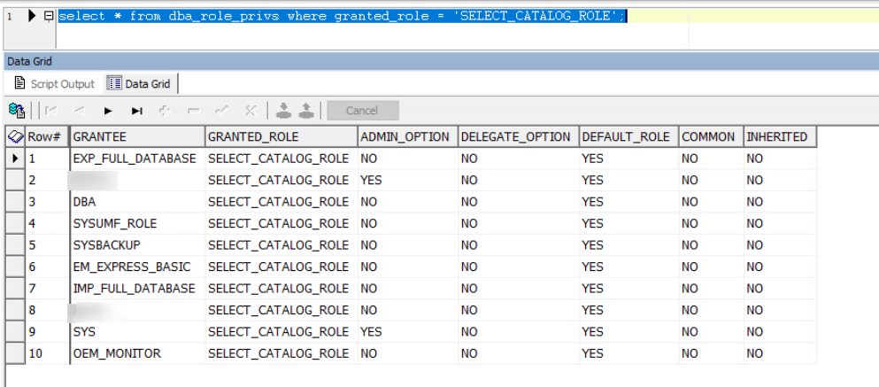Click row number 10 in the Row# column
The image size is (879, 387).
click(47, 353)
